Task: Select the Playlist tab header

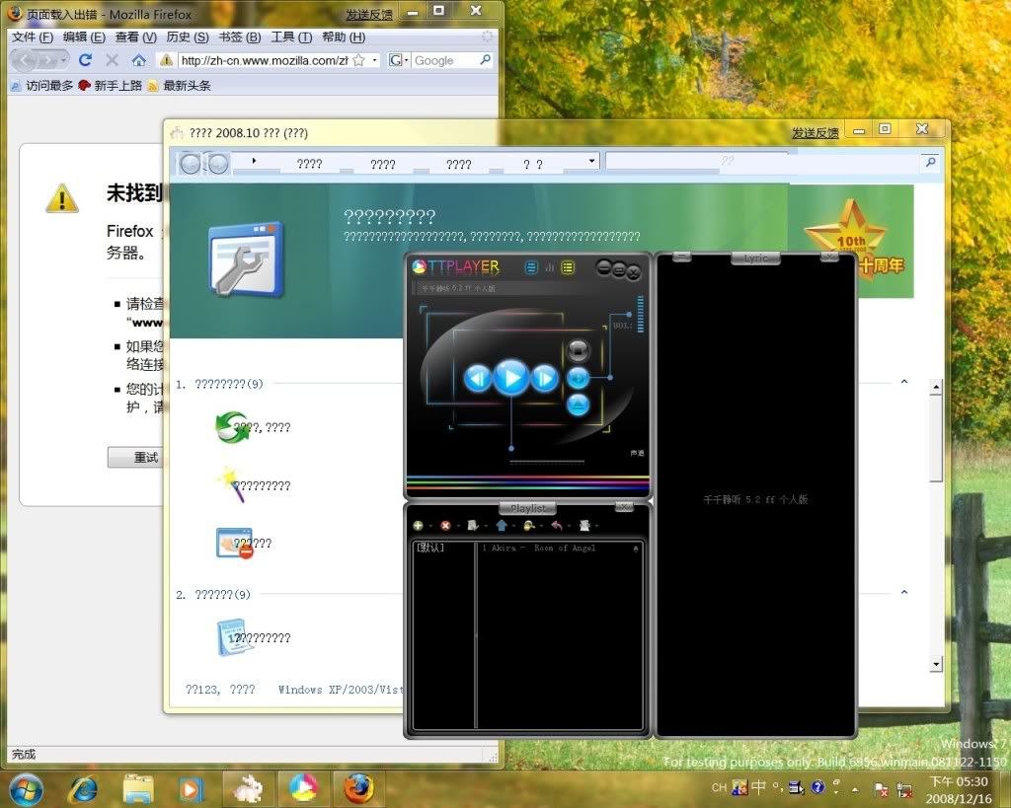Action: click(x=527, y=508)
